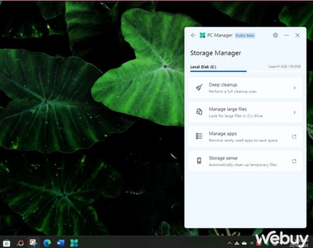
Task: Expand Manage large files chevron
Action: [294, 112]
